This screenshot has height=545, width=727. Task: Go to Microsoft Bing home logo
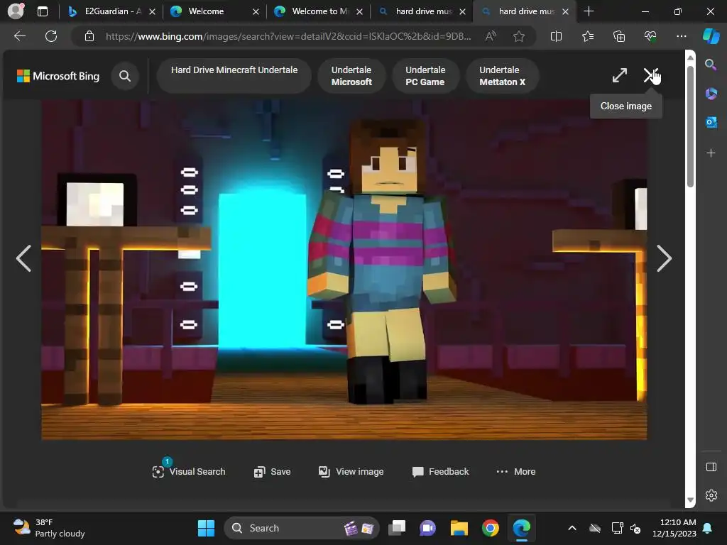[58, 76]
